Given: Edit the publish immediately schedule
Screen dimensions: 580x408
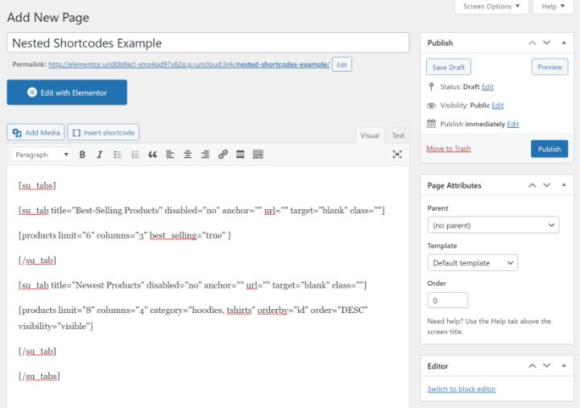Looking at the screenshot, I should [512, 124].
